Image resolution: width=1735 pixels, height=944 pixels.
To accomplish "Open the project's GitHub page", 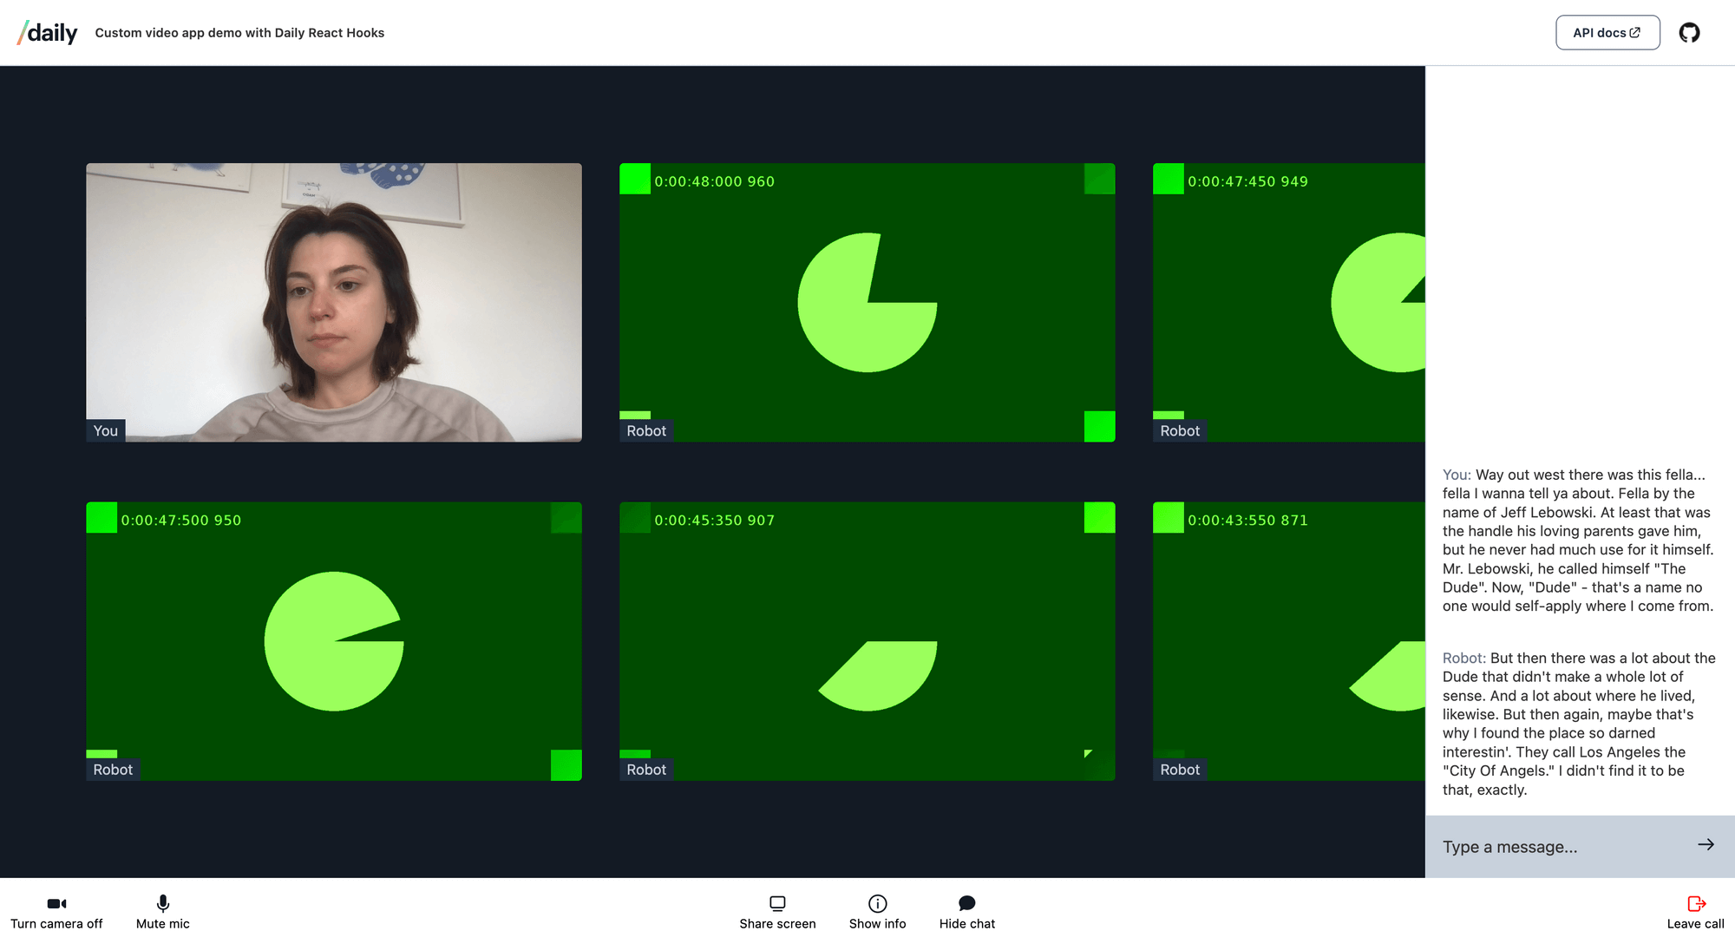I will click(x=1690, y=32).
